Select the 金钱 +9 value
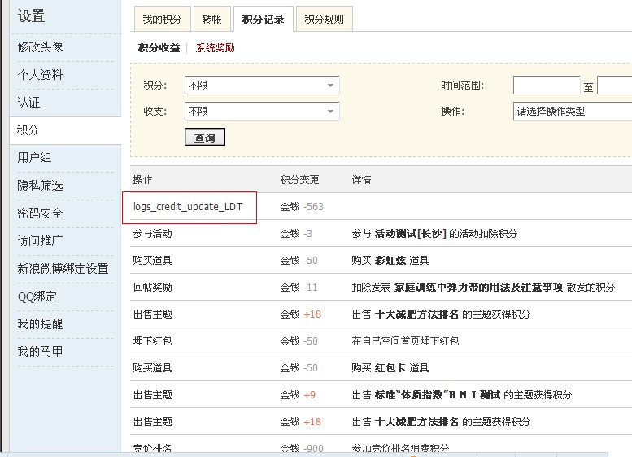 (x=298, y=395)
